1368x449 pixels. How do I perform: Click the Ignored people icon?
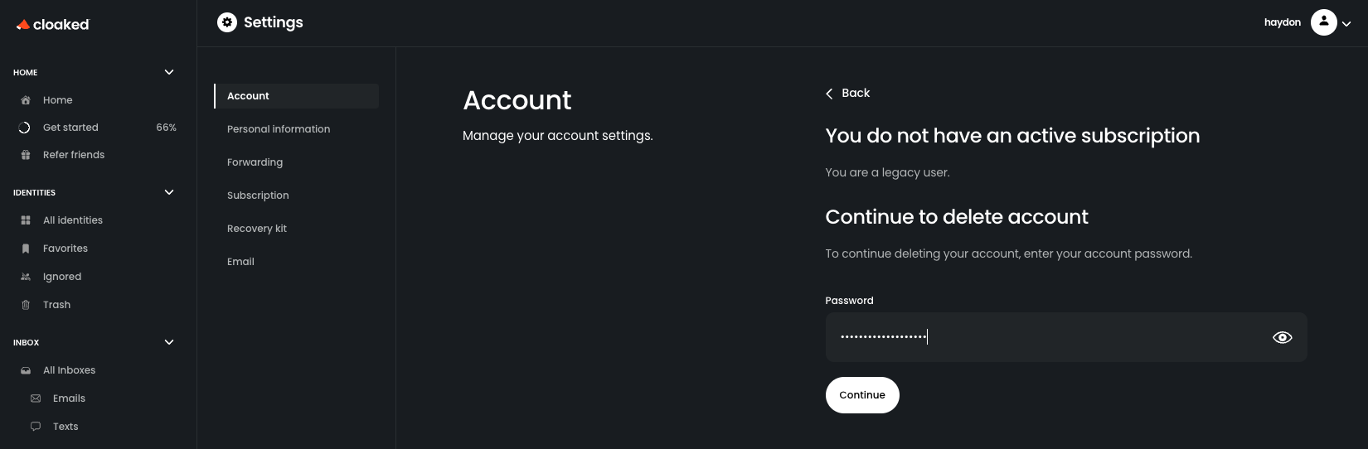pyautogui.click(x=25, y=277)
